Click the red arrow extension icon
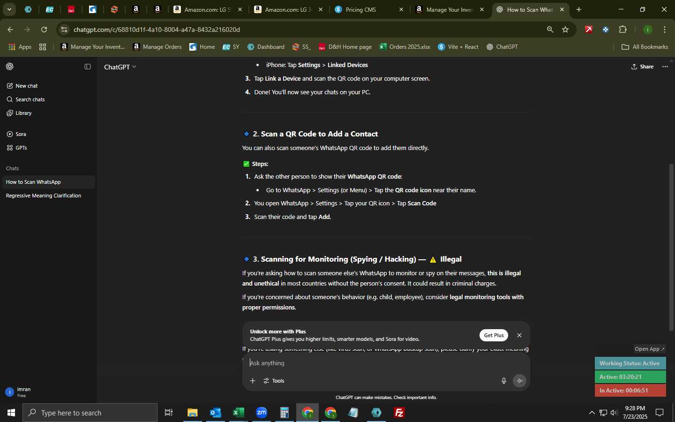The image size is (675, 422). [x=589, y=30]
